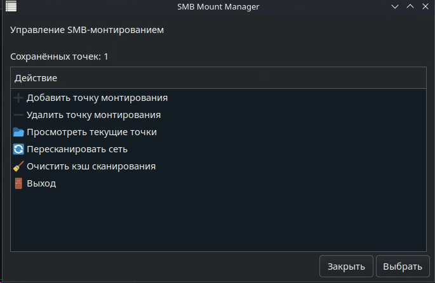
Task: Sort by the "Действие" column header
Action: click(x=218, y=78)
